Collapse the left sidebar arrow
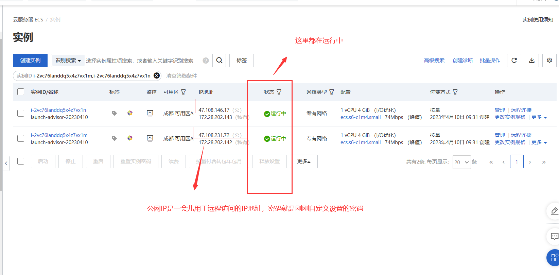559x275 pixels. (6, 163)
